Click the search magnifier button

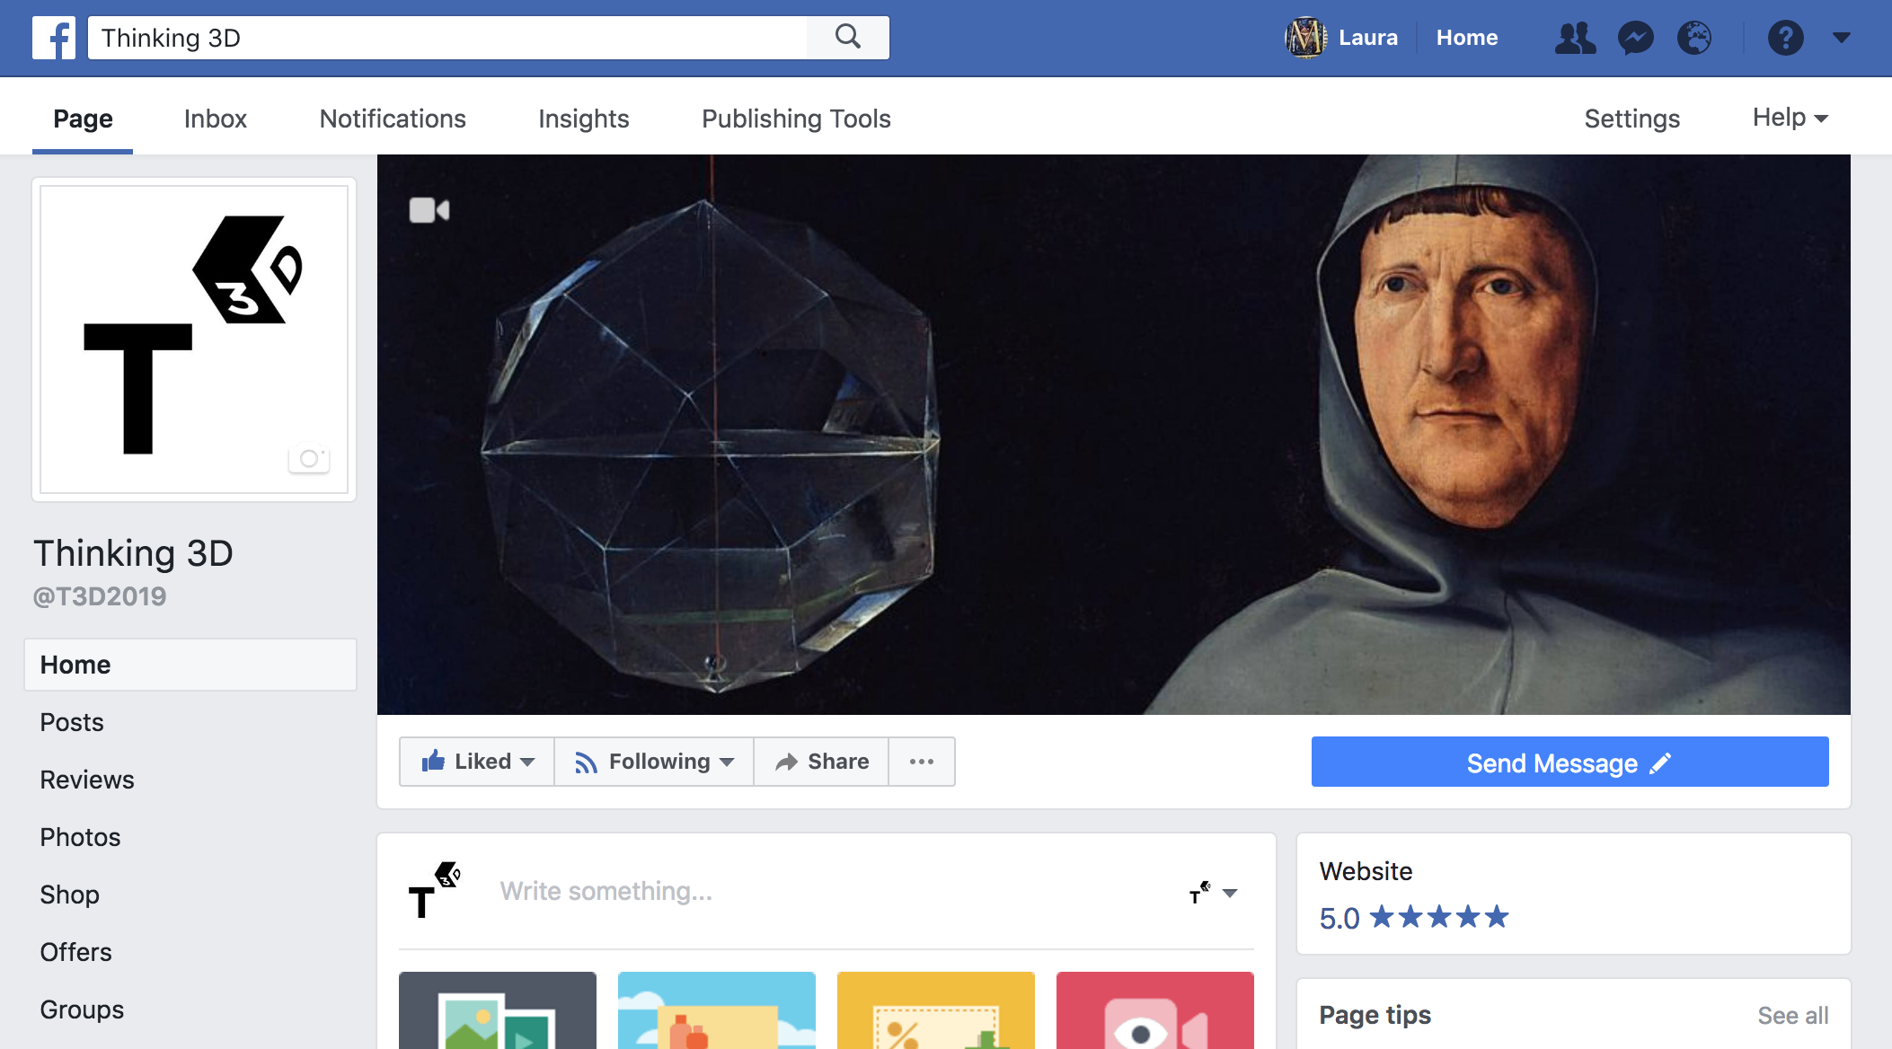coord(847,38)
